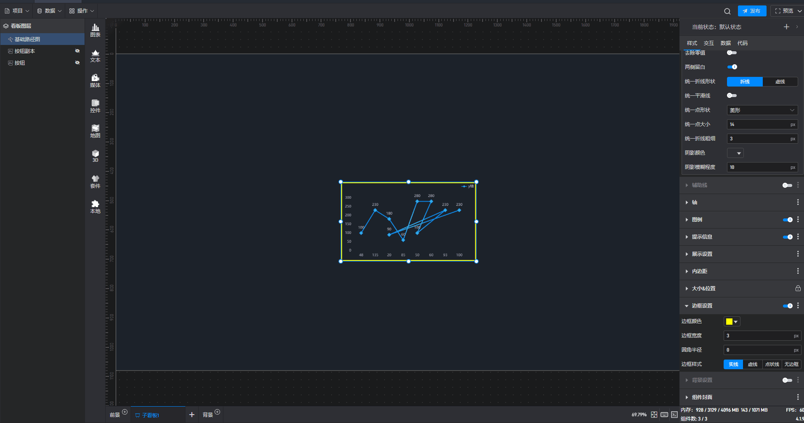Open the three-dot menu for 轴 section
Viewport: 804px width, 423px height.
point(798,202)
